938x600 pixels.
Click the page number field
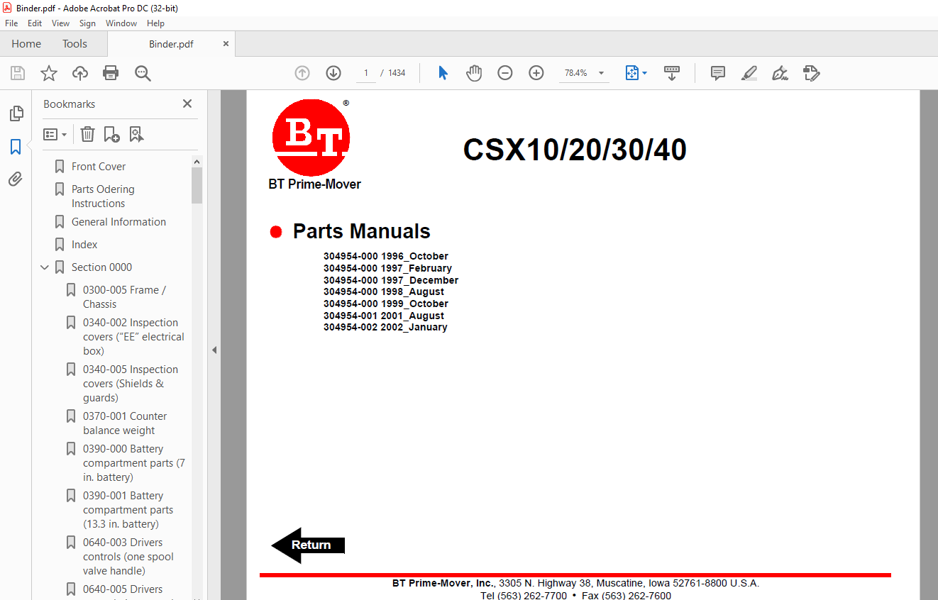point(366,73)
